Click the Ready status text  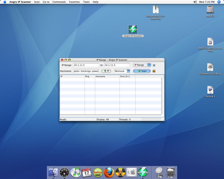tap(63, 119)
